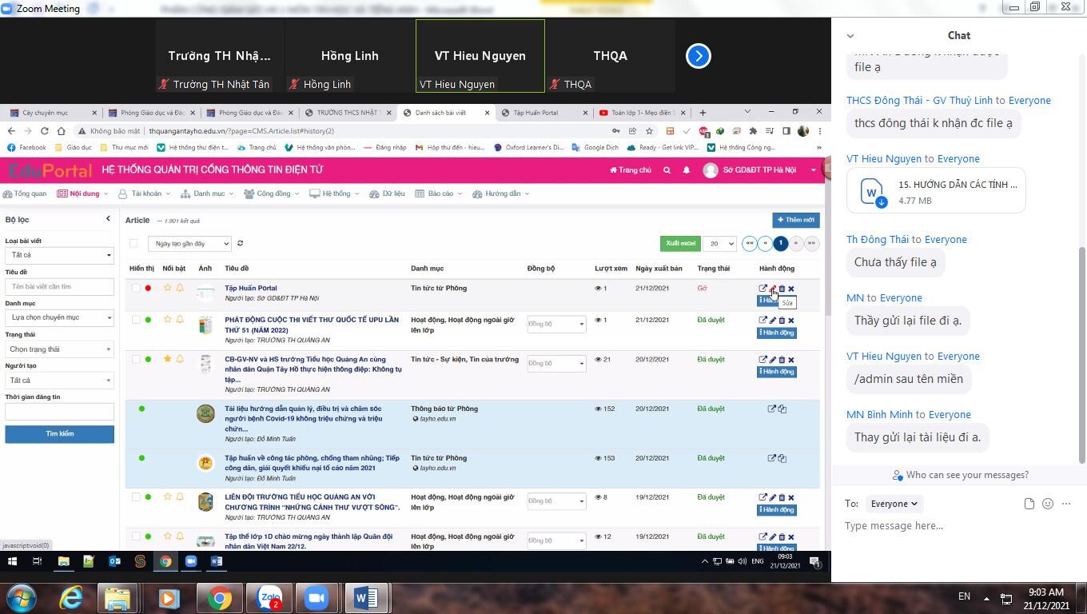Click the trash delete icon on Tập Huấn Portal row
The height and width of the screenshot is (614, 1087).
(x=782, y=288)
